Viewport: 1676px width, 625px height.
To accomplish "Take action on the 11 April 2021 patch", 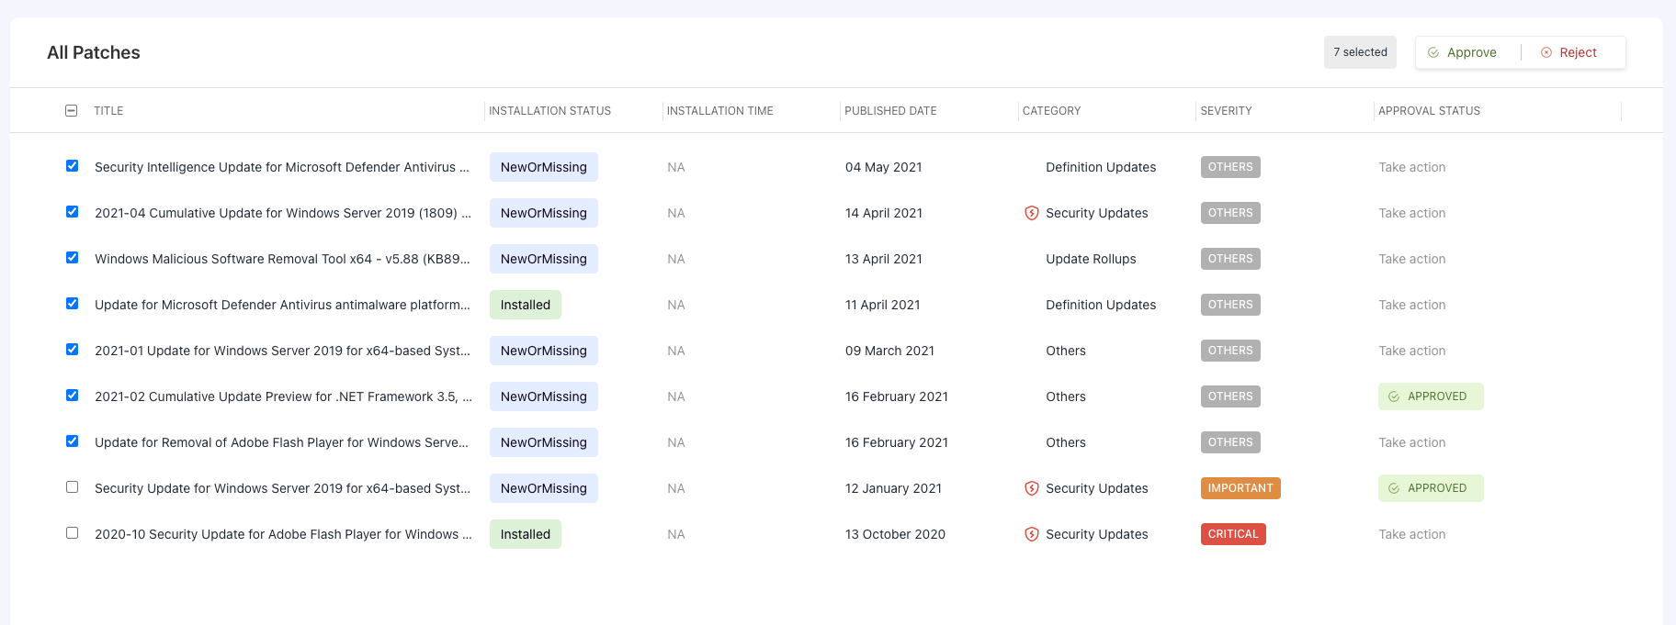I will [x=1411, y=305].
